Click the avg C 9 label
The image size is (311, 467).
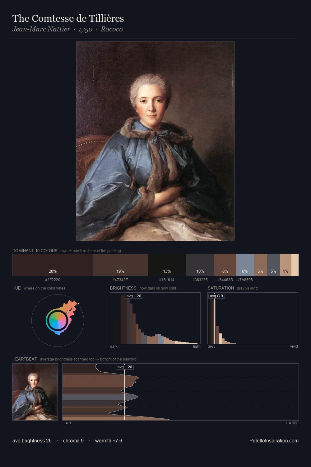(x=216, y=296)
